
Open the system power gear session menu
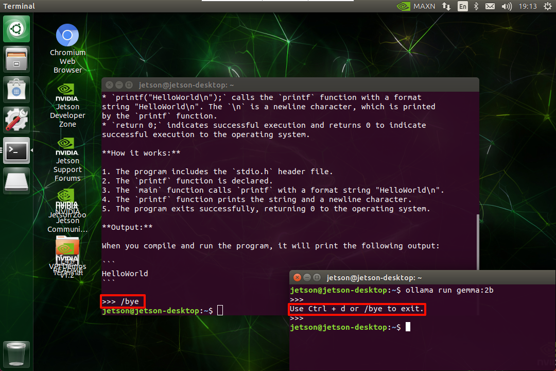click(547, 6)
